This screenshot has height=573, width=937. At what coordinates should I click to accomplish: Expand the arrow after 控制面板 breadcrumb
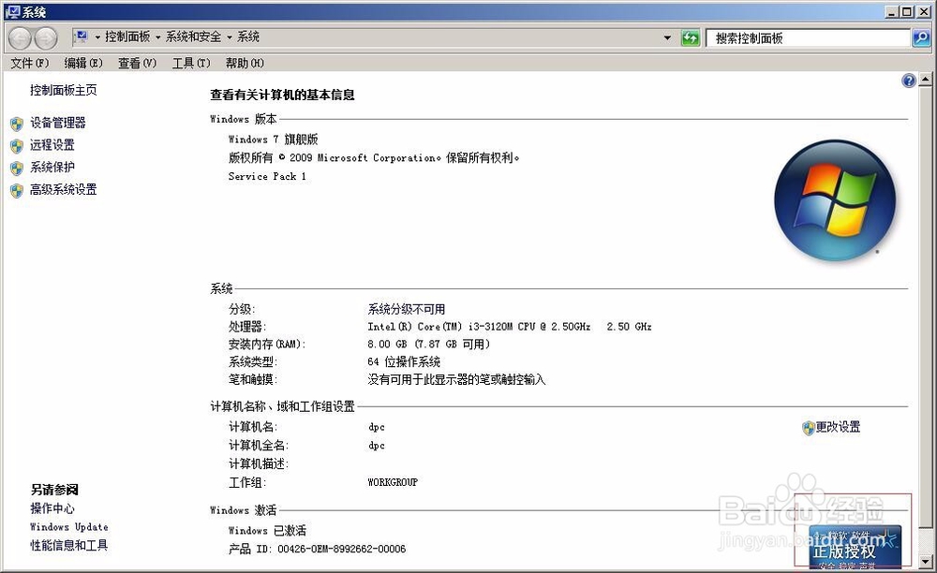[x=157, y=37]
